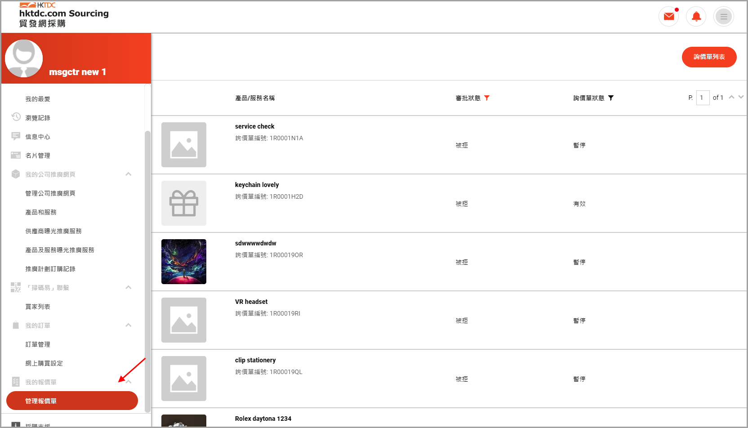Collapse 「掃碼易」聯繫 section chevron
The height and width of the screenshot is (428, 748).
129,287
